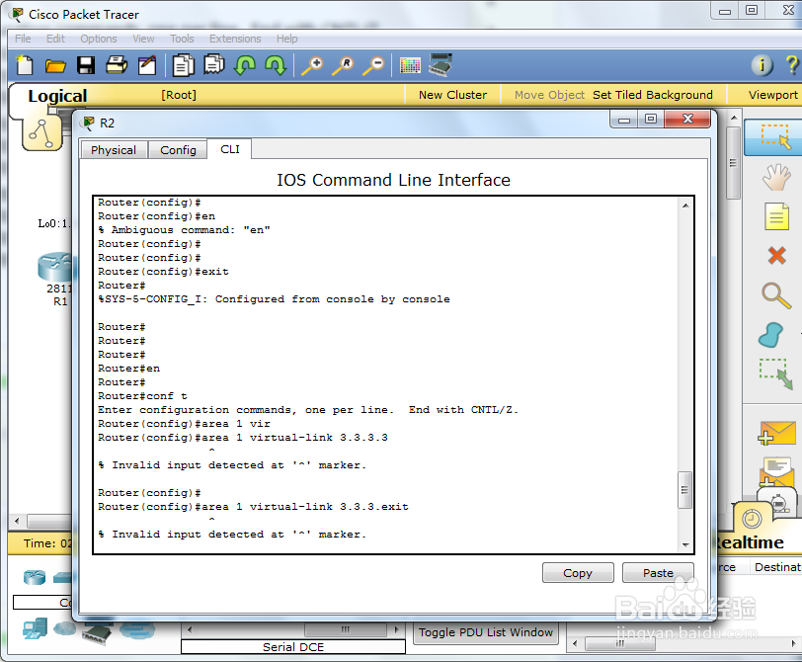Open the File menu
This screenshot has height=662, width=802.
pyautogui.click(x=23, y=39)
